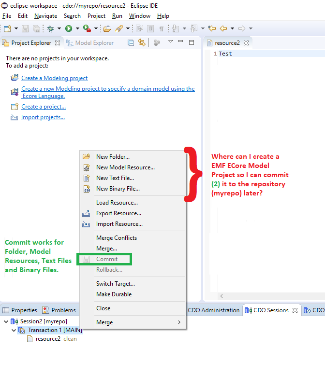Image resolution: width=325 pixels, height=374 pixels.
Task: Click the New wizard toolbar icon
Action: coord(8,28)
